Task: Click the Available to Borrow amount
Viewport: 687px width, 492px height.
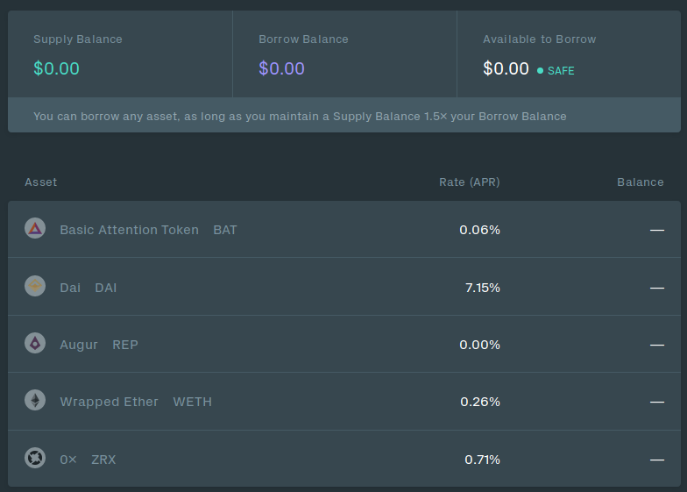Action: click(x=506, y=68)
